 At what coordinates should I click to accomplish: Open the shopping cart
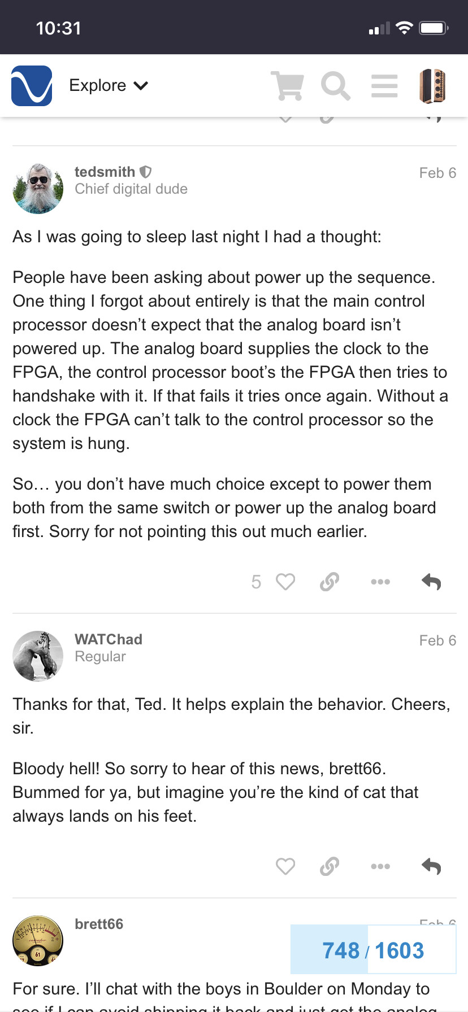point(287,86)
